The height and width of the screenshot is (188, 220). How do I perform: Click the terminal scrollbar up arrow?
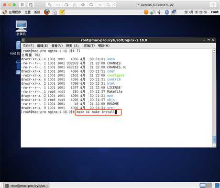[214, 51]
